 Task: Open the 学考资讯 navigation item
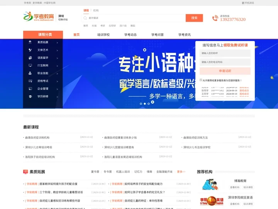click(185, 35)
